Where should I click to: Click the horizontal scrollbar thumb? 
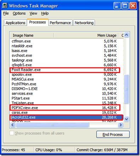coord(52,125)
